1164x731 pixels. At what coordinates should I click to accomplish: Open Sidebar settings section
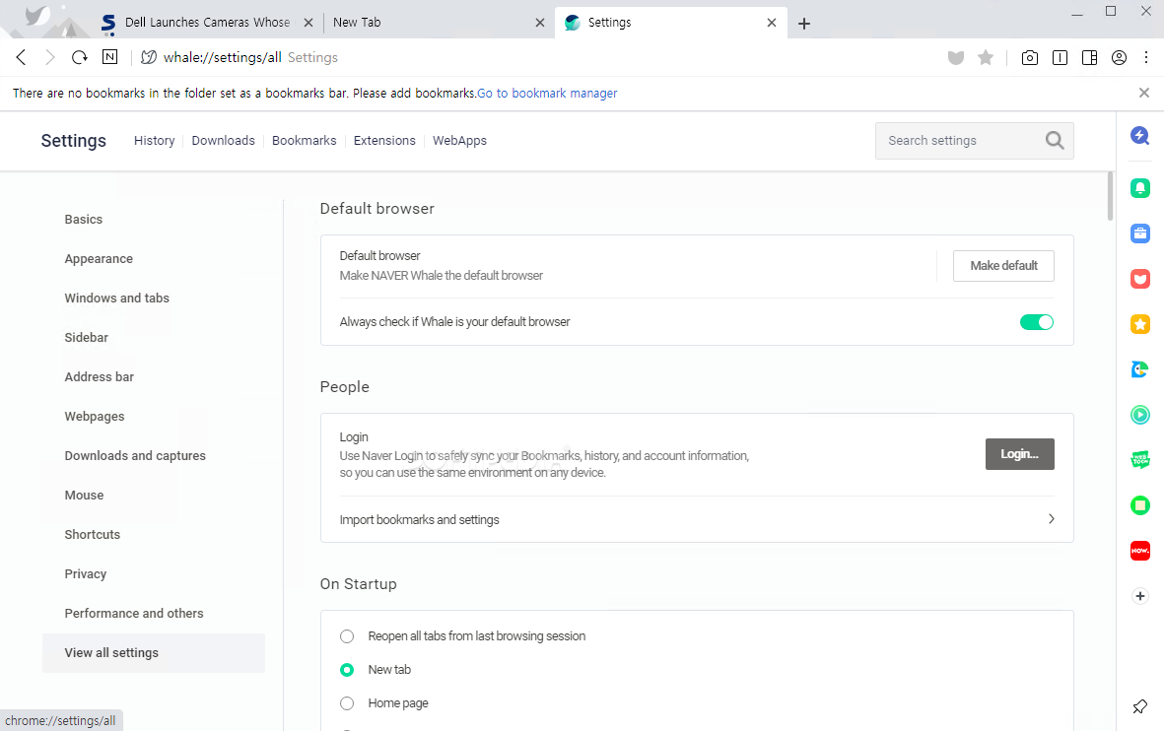[x=86, y=337]
